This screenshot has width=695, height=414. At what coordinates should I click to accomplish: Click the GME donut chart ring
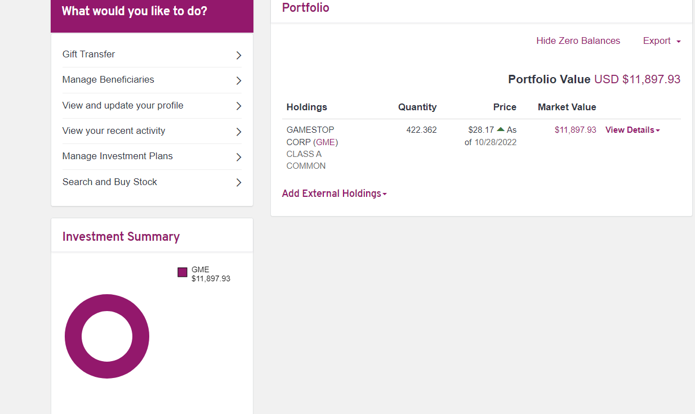(x=73, y=336)
